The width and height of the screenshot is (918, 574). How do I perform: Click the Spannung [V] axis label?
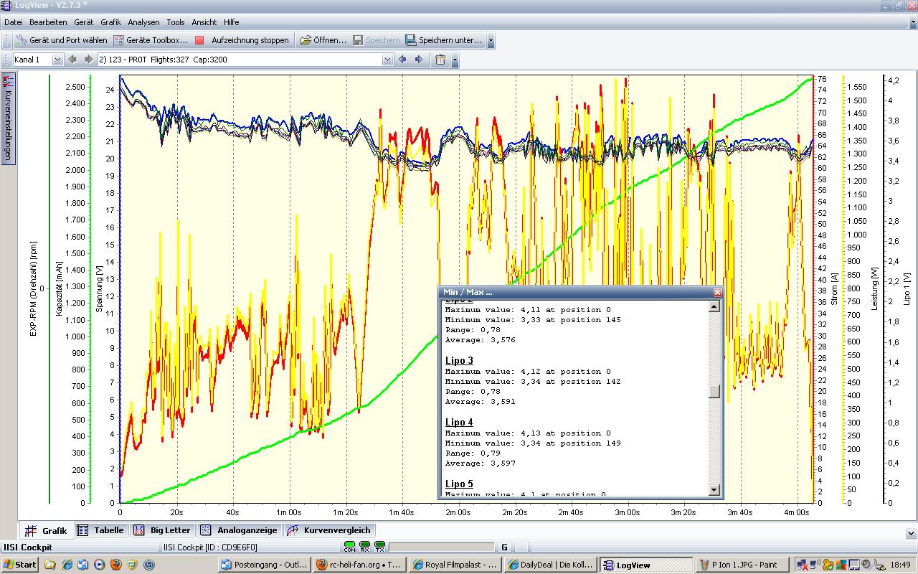99,288
